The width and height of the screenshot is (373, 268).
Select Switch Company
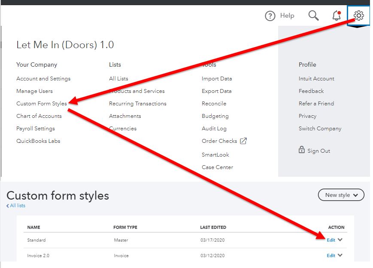[320, 129]
